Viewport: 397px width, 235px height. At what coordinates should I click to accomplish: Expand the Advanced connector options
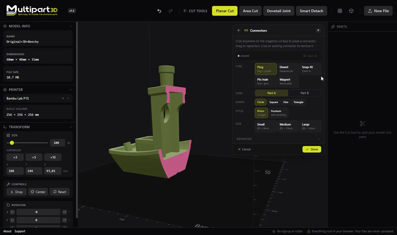278,139
